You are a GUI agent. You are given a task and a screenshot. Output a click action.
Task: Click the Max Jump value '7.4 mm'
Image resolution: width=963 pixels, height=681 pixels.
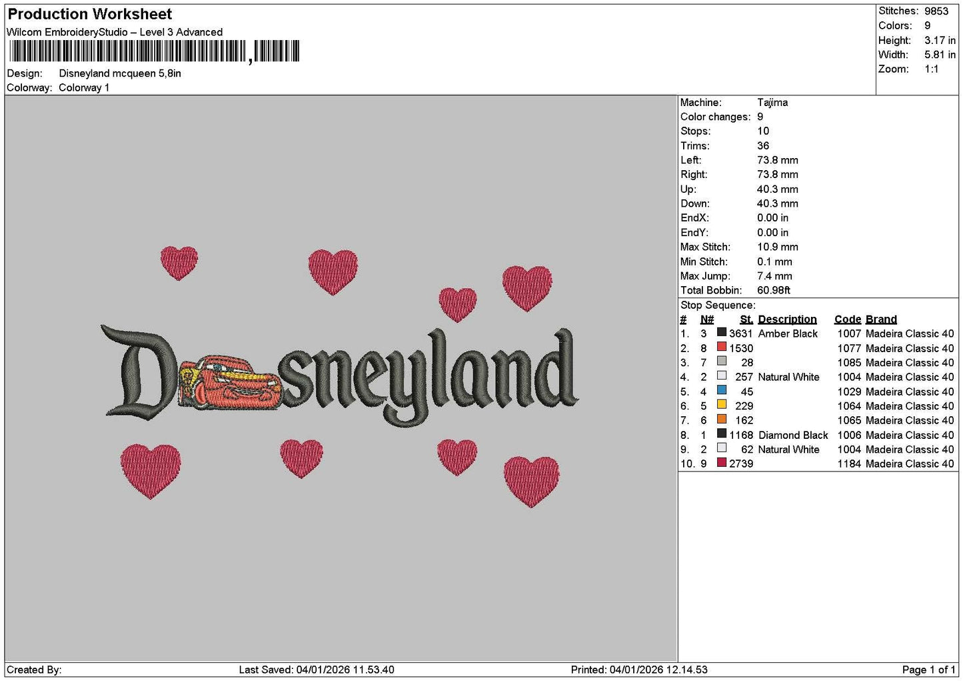[x=774, y=276]
